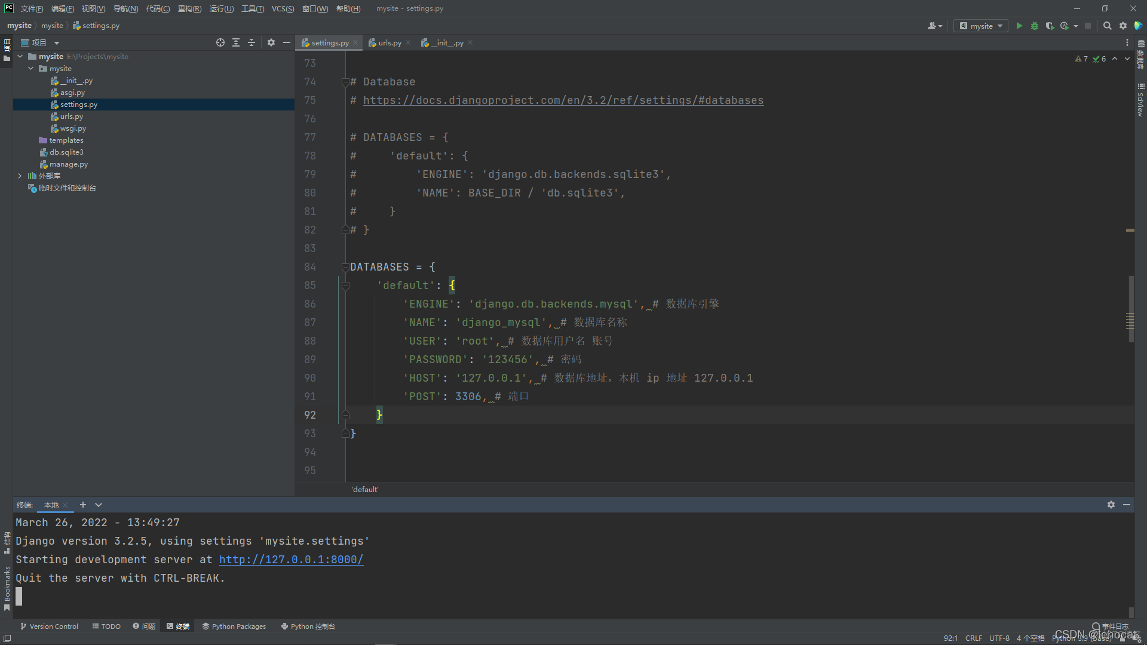Image resolution: width=1147 pixels, height=645 pixels.
Task: Select wsgi.py in project tree
Action: point(73,128)
